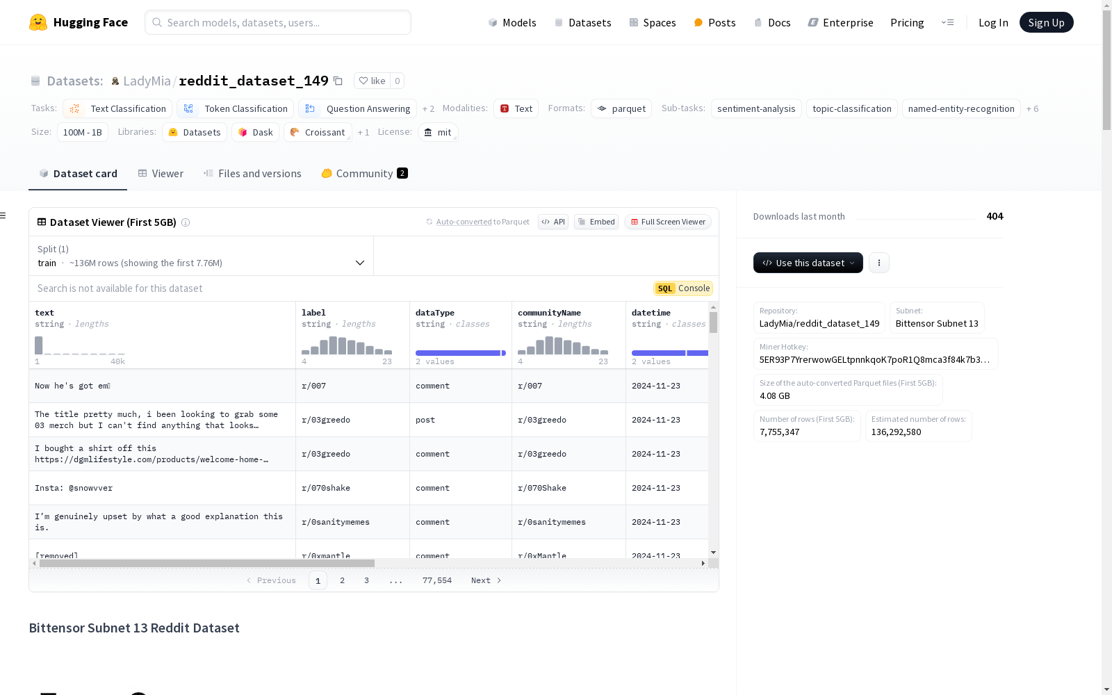Screen dimensions: 1112x695
Task: Select the sentiment-analysis sub-task tag
Action: [x=755, y=108]
